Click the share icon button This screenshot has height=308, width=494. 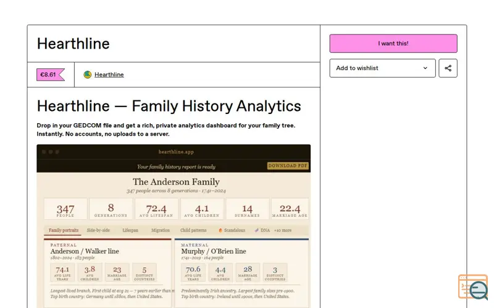pos(448,68)
